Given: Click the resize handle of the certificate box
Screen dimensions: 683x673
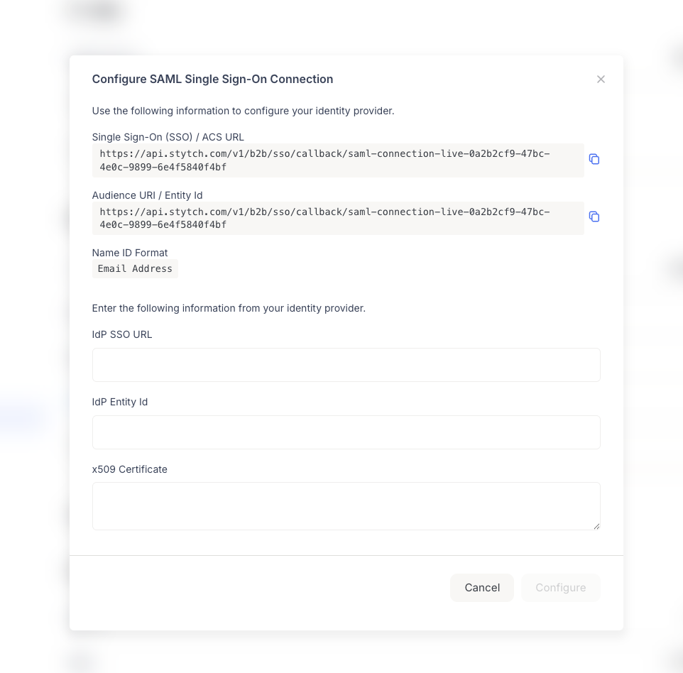Looking at the screenshot, I should point(596,526).
